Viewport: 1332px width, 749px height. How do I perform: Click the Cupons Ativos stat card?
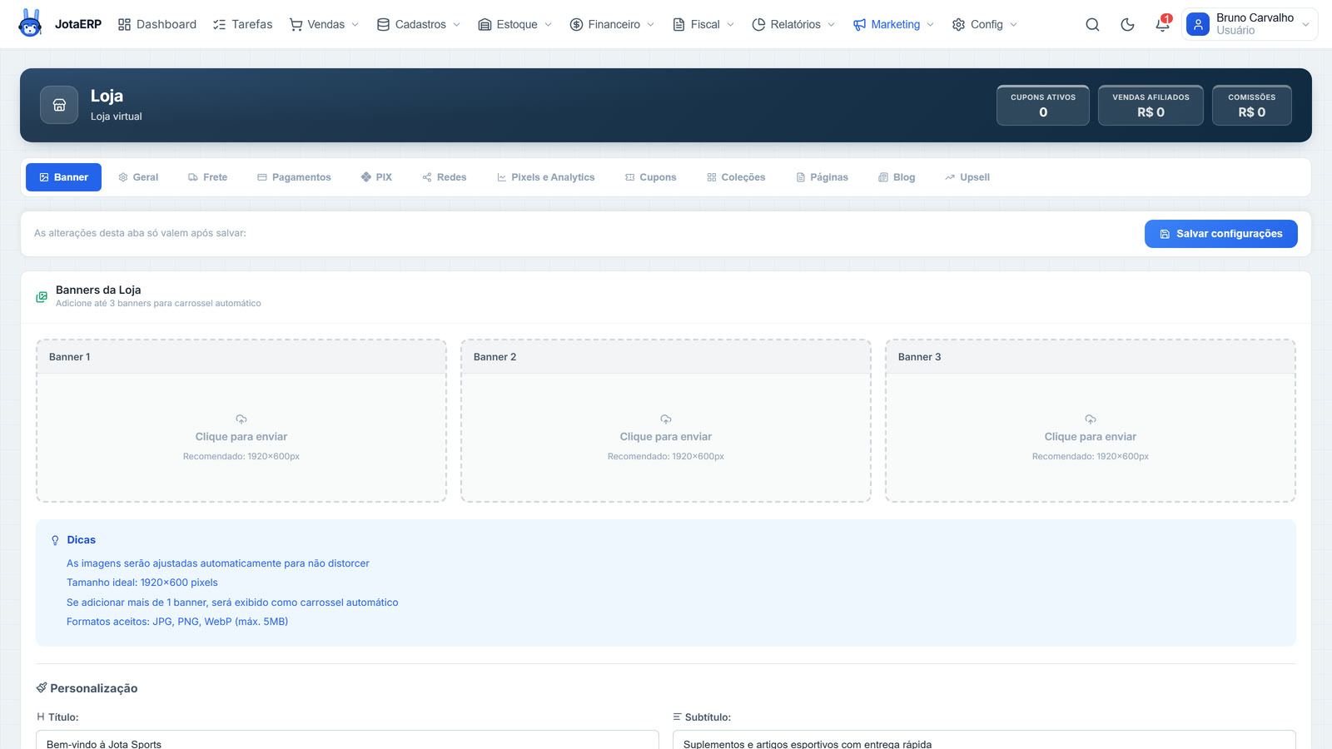coord(1043,105)
